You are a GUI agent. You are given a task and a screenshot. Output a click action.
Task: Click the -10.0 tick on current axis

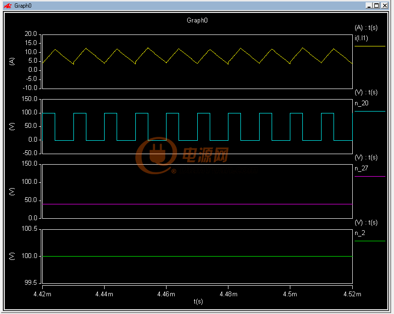[30, 88]
